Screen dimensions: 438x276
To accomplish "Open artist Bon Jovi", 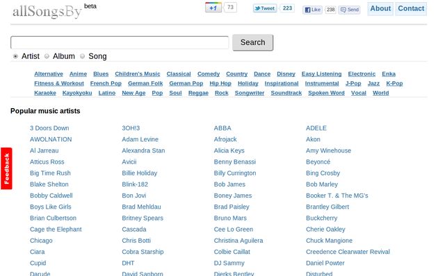I will coord(134,196).
